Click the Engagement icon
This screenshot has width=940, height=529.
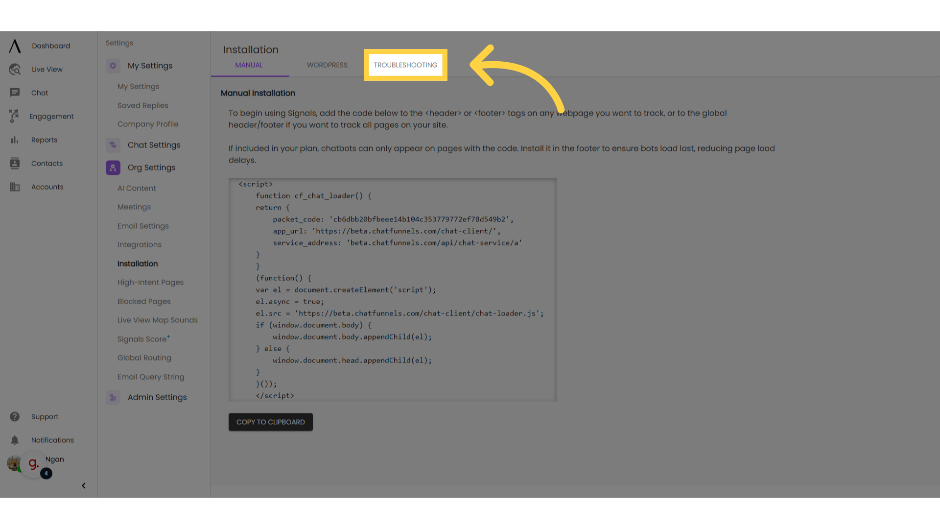(14, 116)
